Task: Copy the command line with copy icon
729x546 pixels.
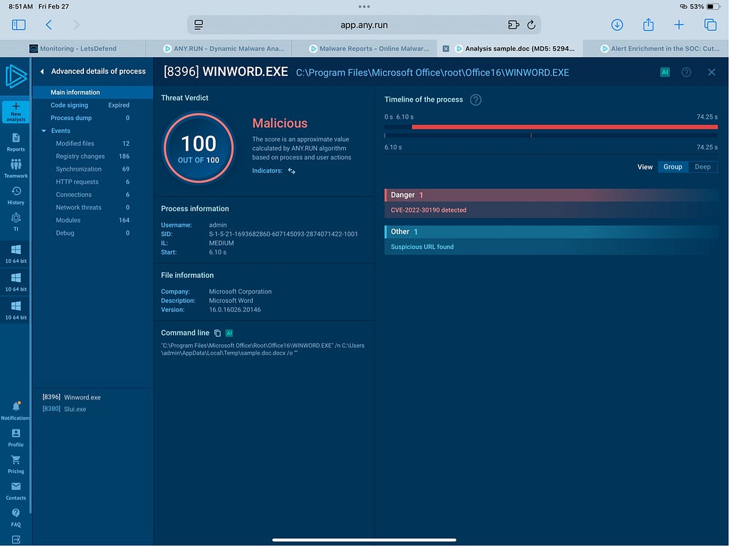Action: (218, 333)
